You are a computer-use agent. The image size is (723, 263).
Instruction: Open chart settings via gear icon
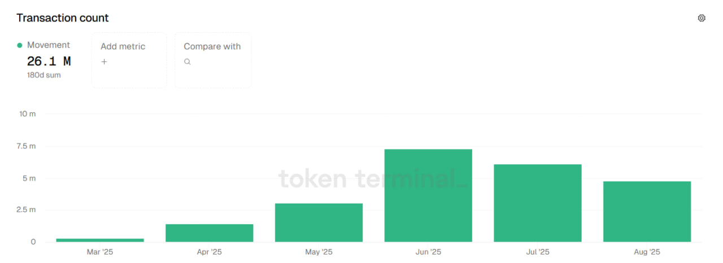[702, 18]
